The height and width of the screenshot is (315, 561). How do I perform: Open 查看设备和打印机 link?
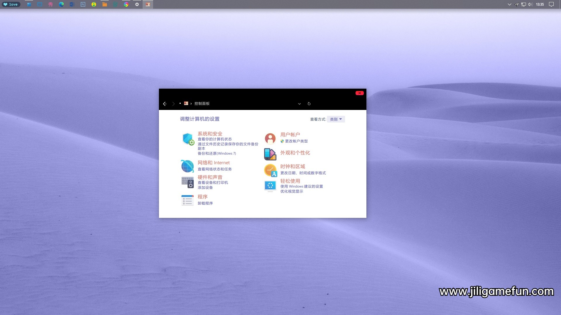(x=213, y=183)
